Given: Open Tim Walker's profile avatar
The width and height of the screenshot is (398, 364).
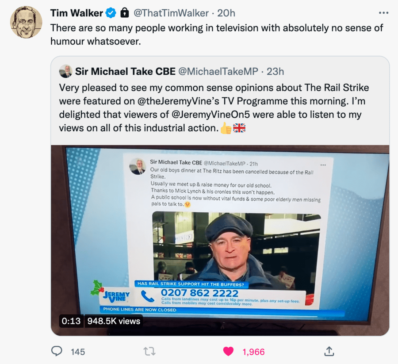Looking at the screenshot, I should (x=26, y=23).
